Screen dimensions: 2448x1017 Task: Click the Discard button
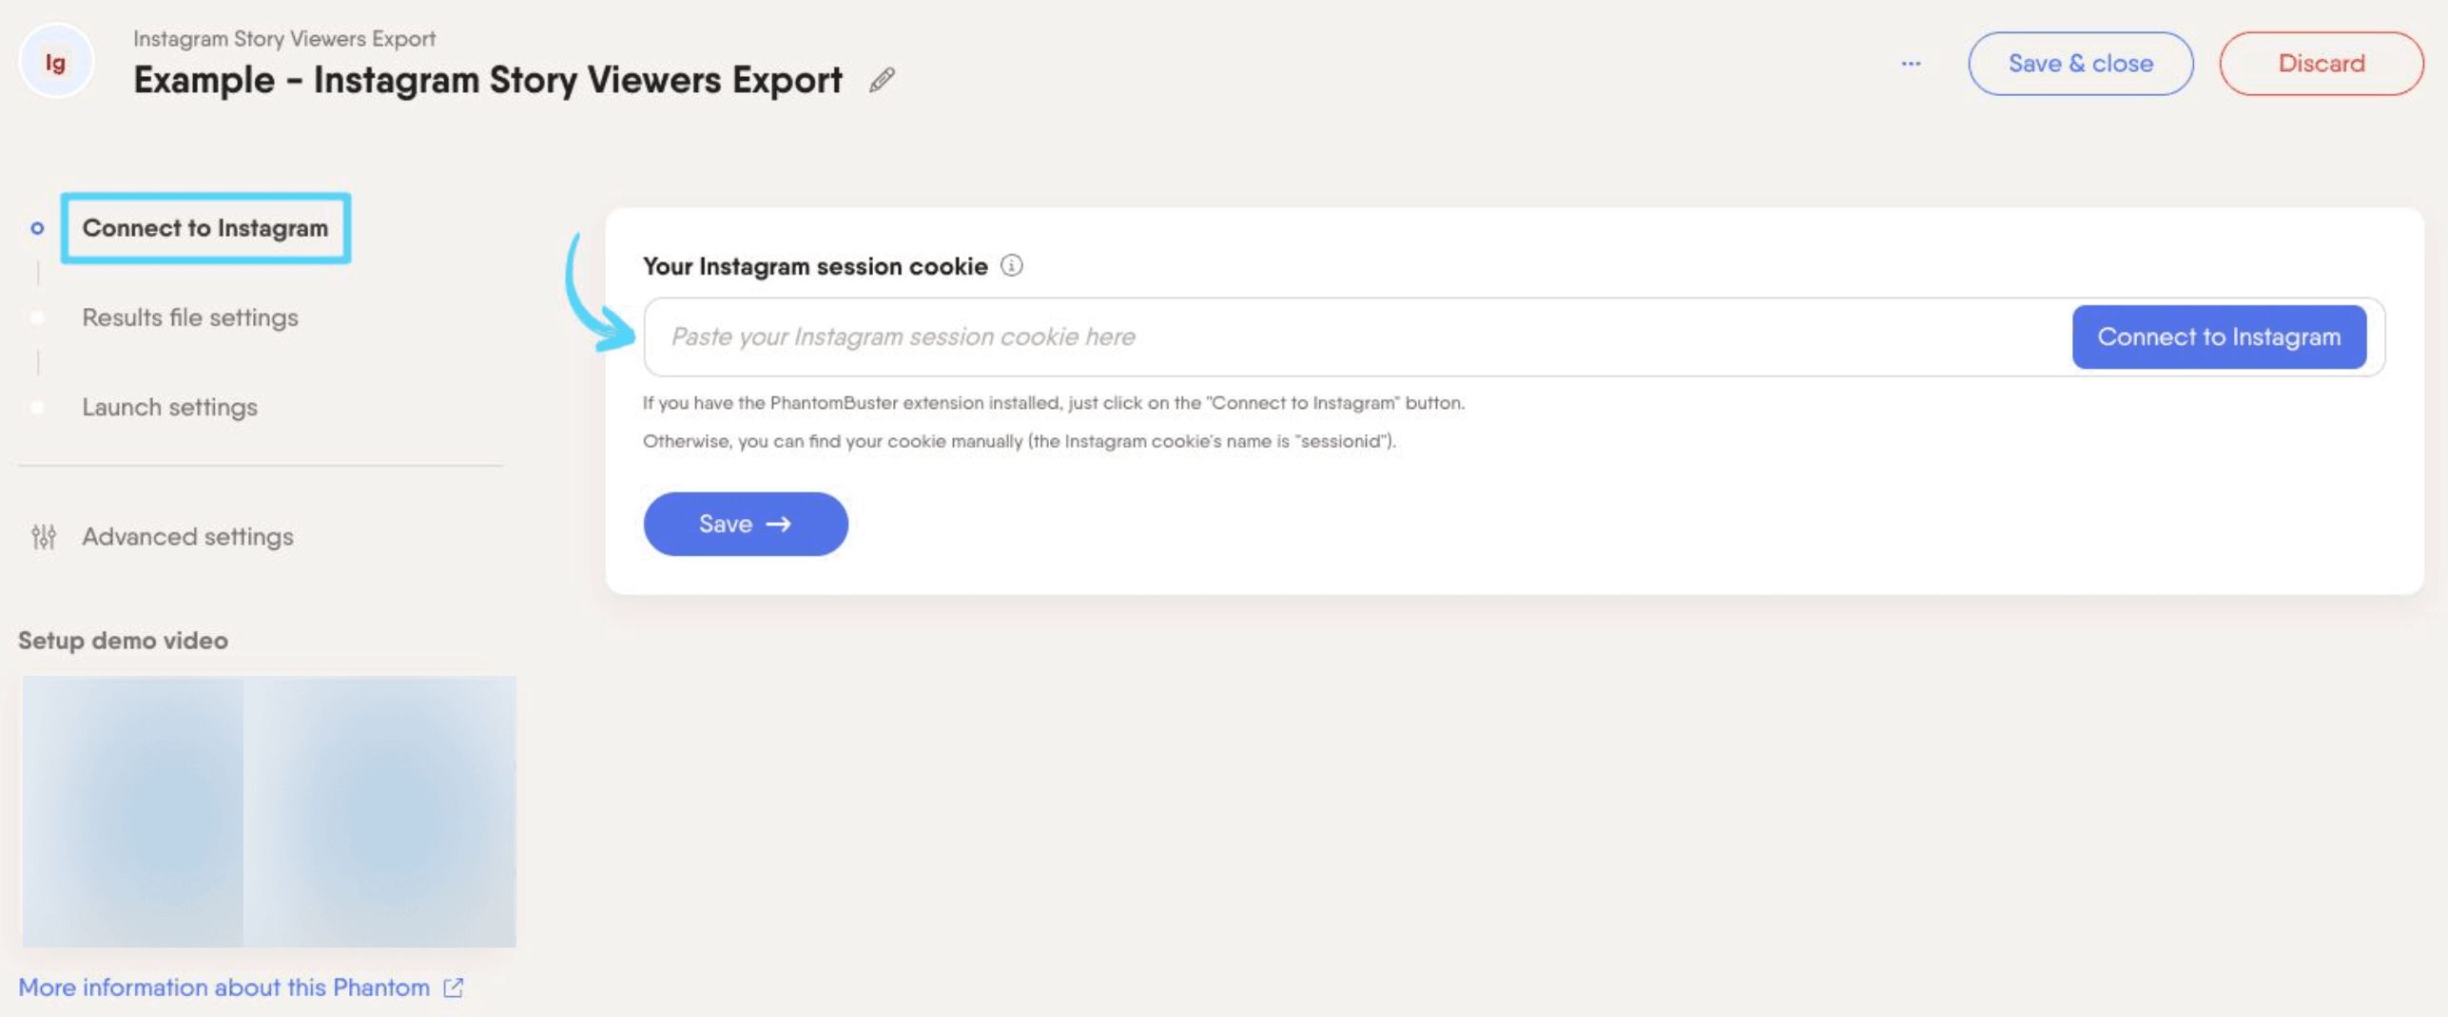point(2321,64)
